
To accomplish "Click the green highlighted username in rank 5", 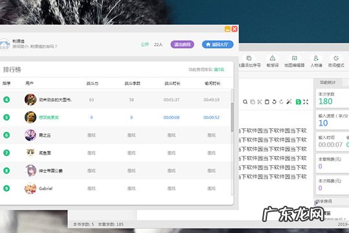I will pyautogui.click(x=48, y=118).
